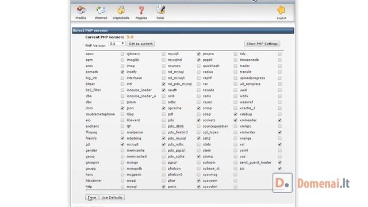The width and height of the screenshot is (368, 207).
Task: Uncheck the mysqli extension checkbox
Action: [199, 53]
